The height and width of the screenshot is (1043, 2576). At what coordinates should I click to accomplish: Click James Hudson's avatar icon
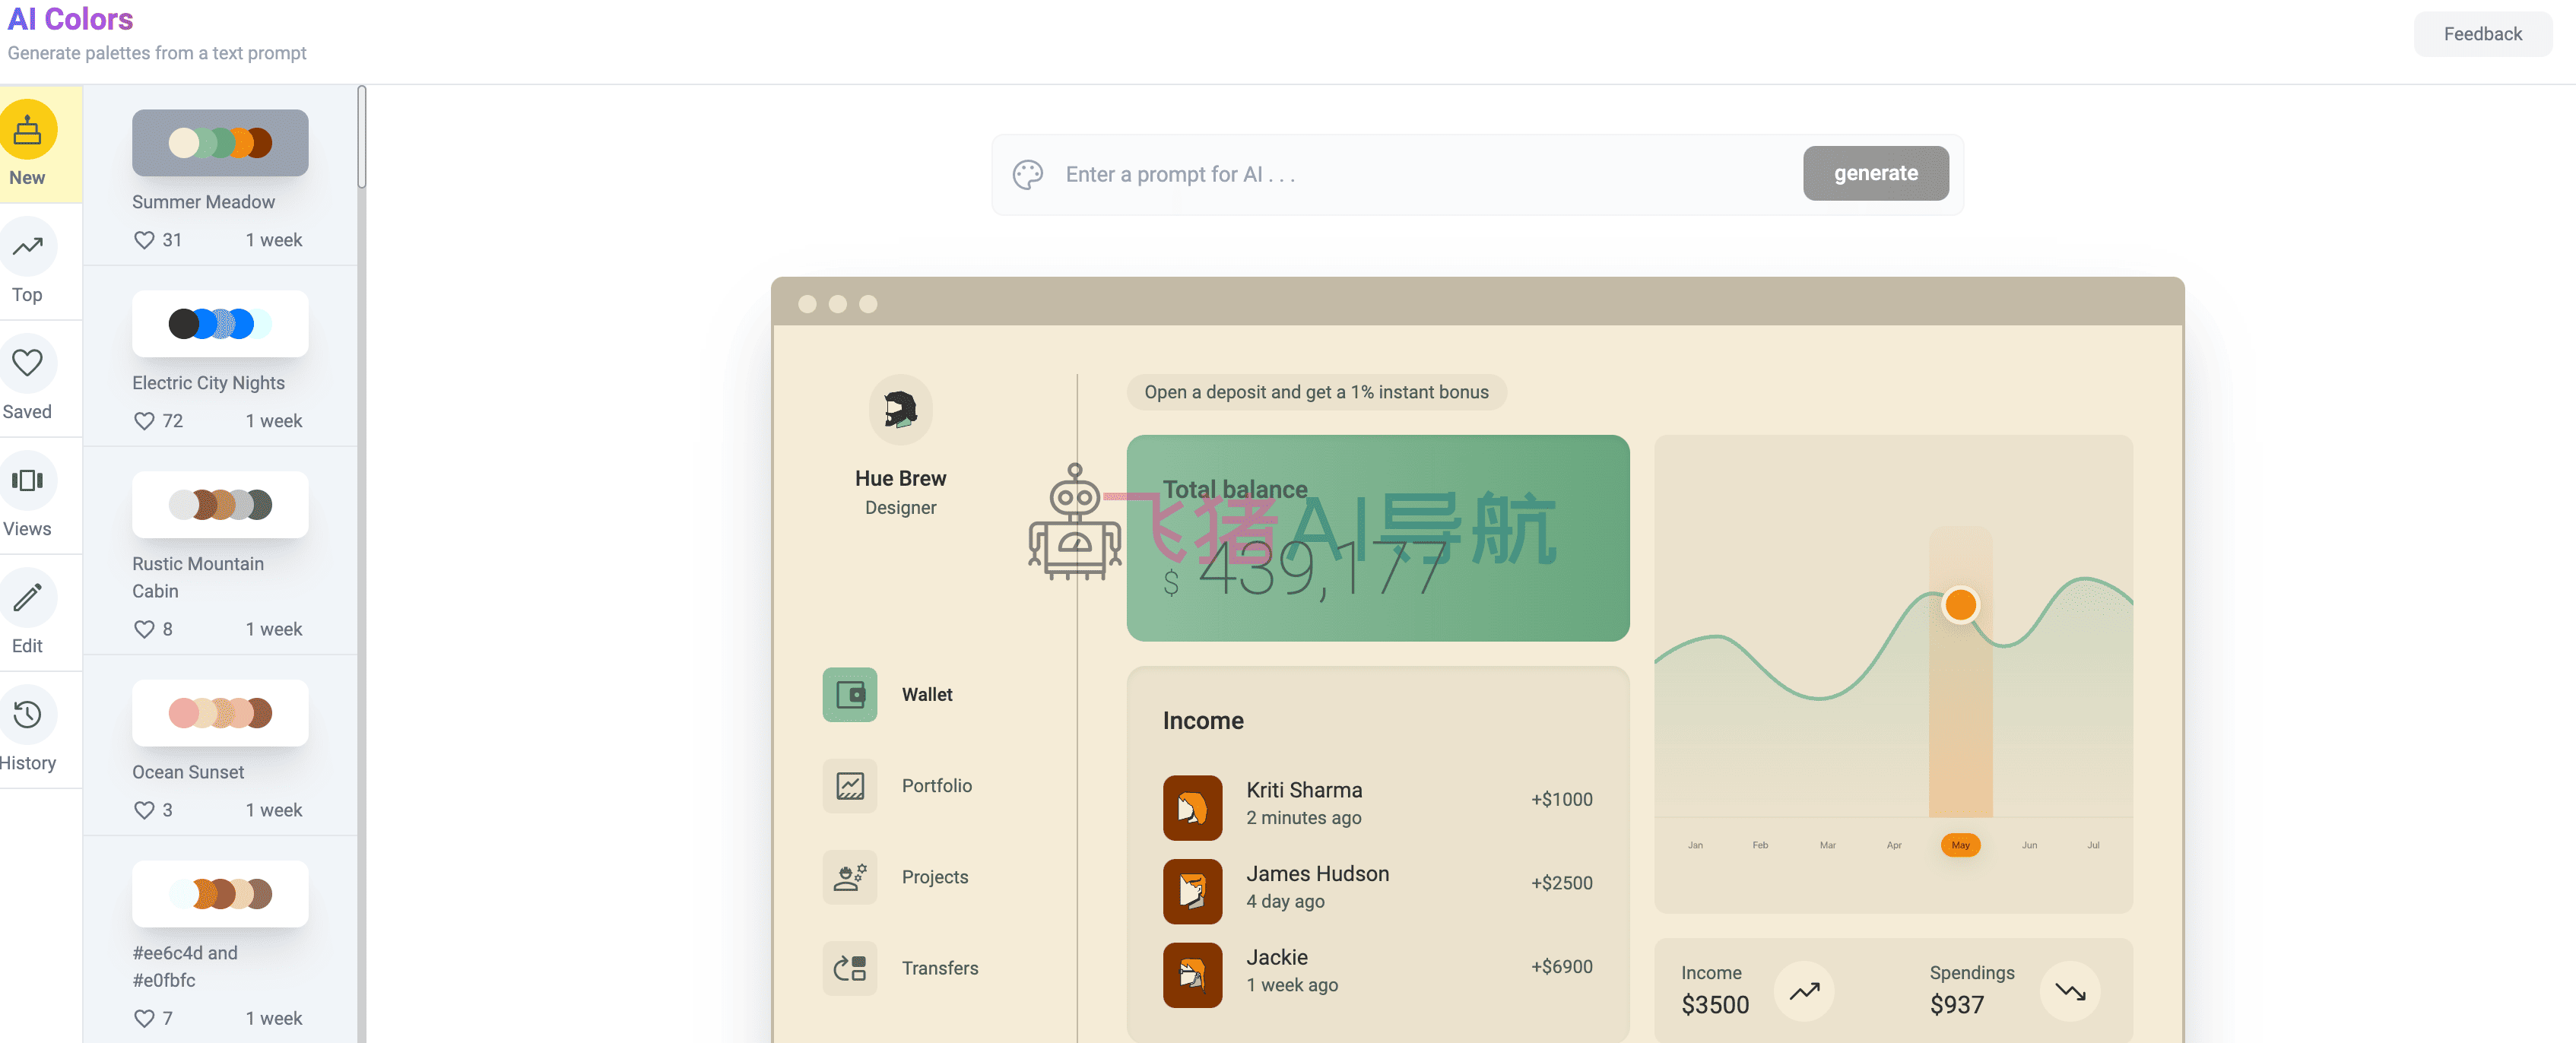coord(1192,891)
